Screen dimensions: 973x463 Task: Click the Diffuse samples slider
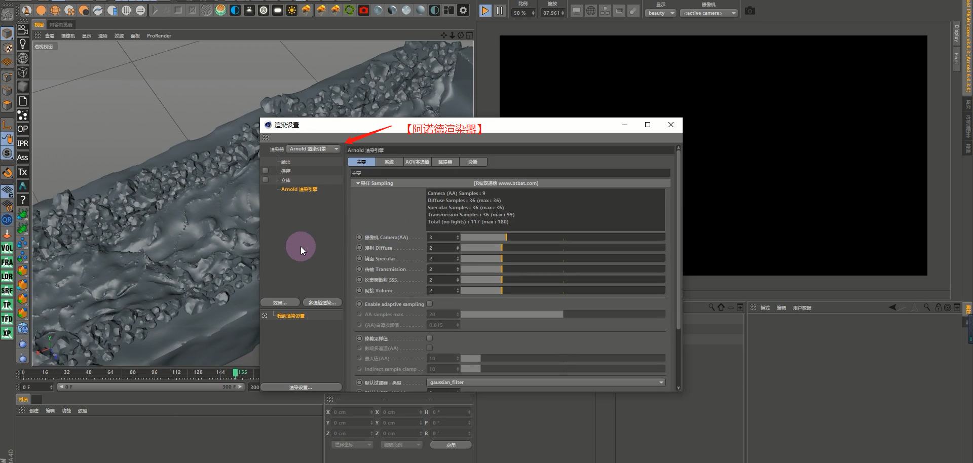click(563, 248)
